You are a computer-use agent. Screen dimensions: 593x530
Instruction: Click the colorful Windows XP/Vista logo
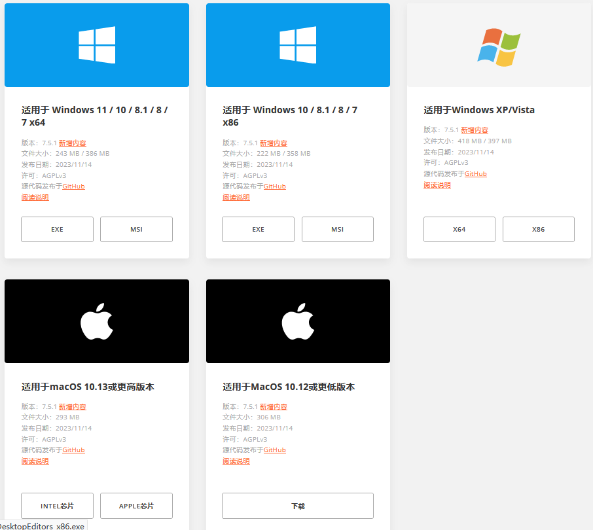(499, 47)
